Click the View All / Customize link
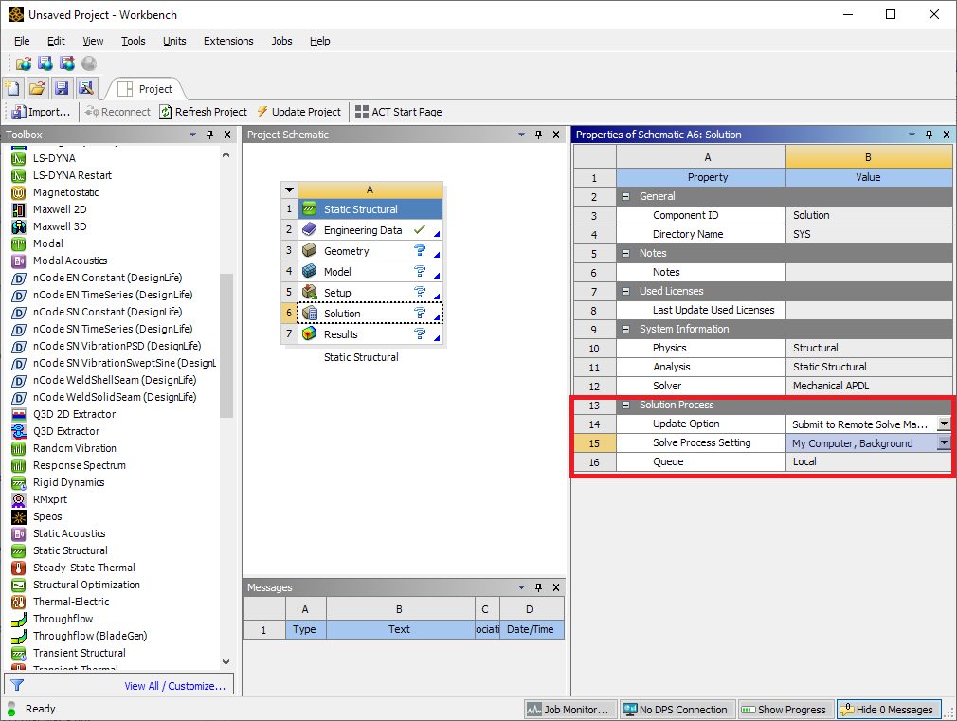Screen dimensions: 957x721 (x=174, y=686)
